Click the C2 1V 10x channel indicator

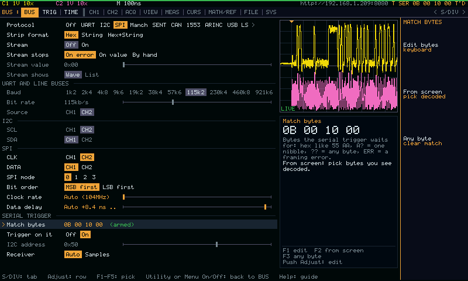(x=71, y=4)
